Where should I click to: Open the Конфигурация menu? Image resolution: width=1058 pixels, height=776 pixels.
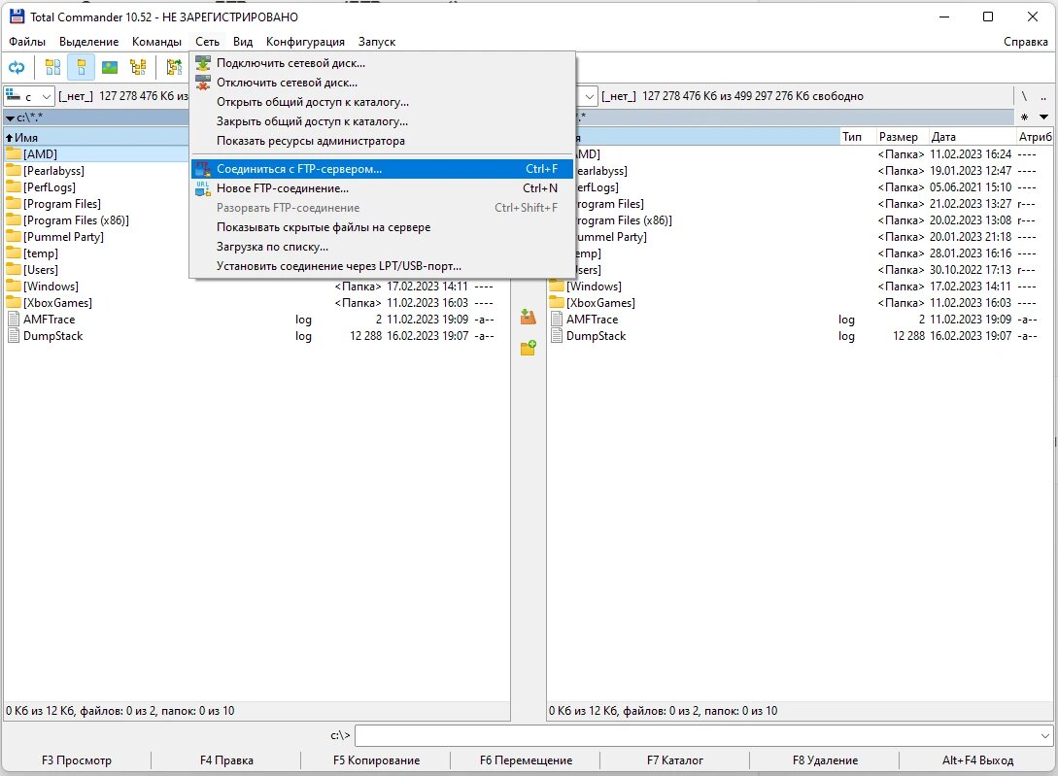point(305,41)
